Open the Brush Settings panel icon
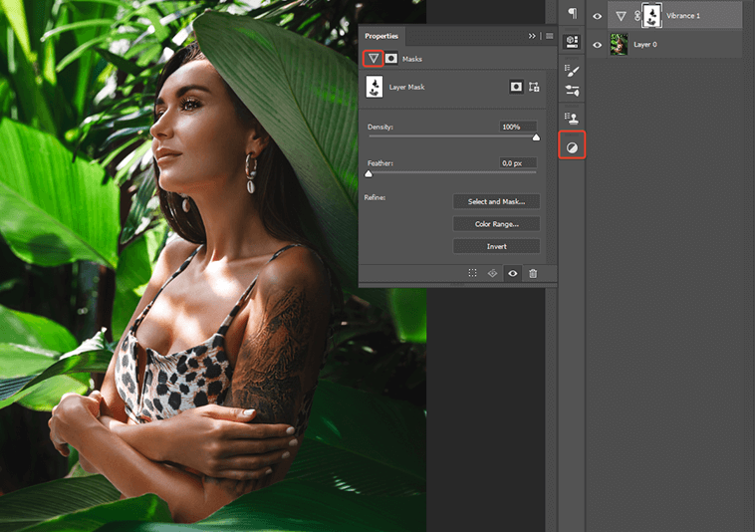 pos(572,72)
